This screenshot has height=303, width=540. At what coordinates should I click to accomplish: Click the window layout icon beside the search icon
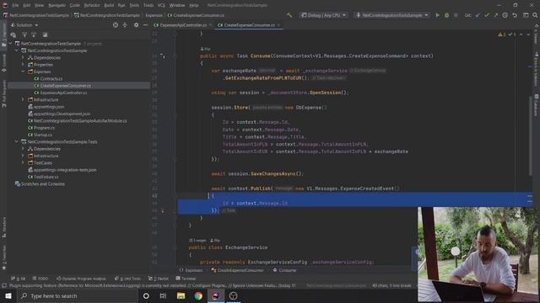click(526, 15)
